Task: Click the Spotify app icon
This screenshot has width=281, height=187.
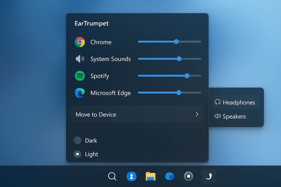Action: tap(80, 76)
